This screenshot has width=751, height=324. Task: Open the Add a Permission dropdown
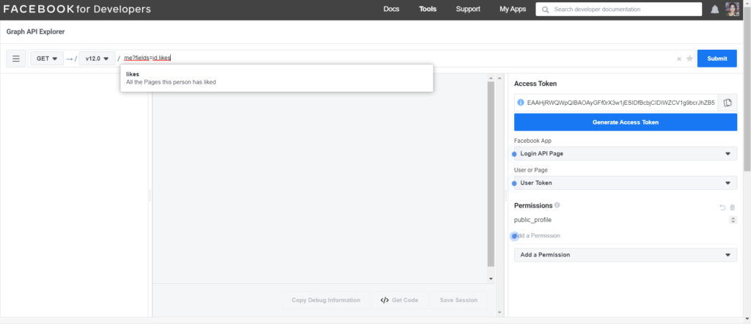[626, 254]
